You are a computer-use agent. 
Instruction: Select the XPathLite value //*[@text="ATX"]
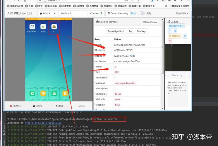tap(123, 50)
